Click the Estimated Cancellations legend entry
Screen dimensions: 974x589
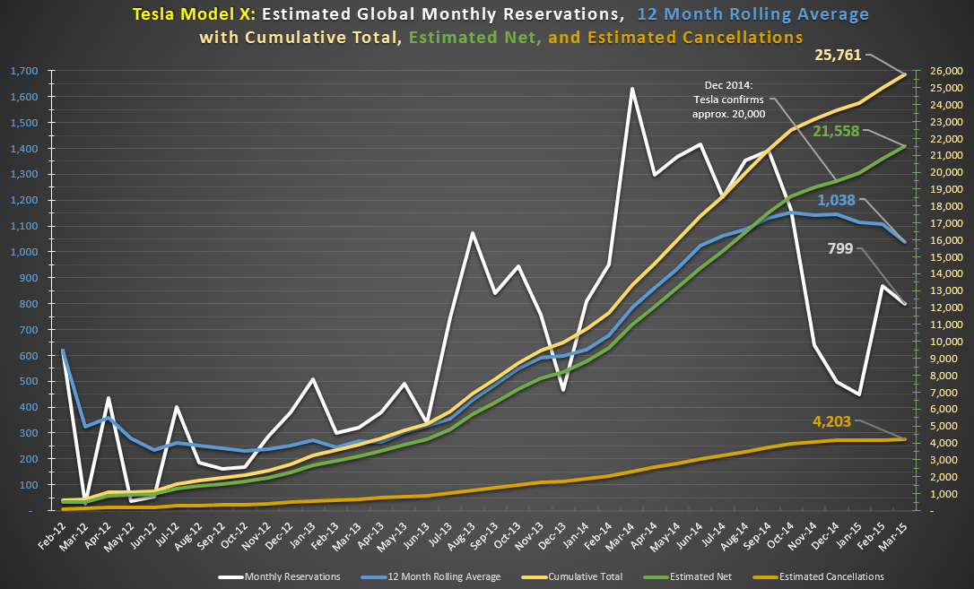click(818, 576)
